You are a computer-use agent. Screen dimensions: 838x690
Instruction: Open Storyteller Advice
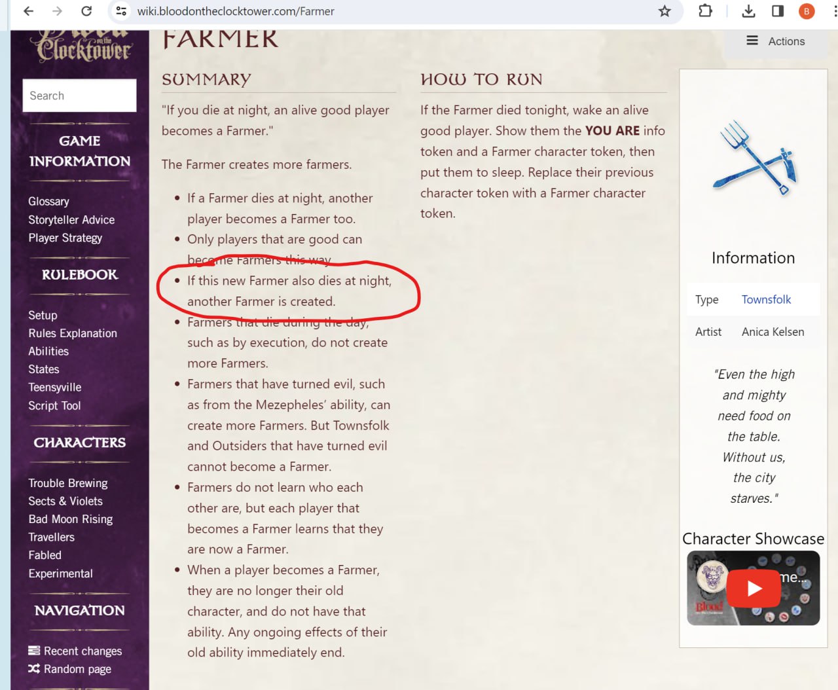pyautogui.click(x=71, y=219)
